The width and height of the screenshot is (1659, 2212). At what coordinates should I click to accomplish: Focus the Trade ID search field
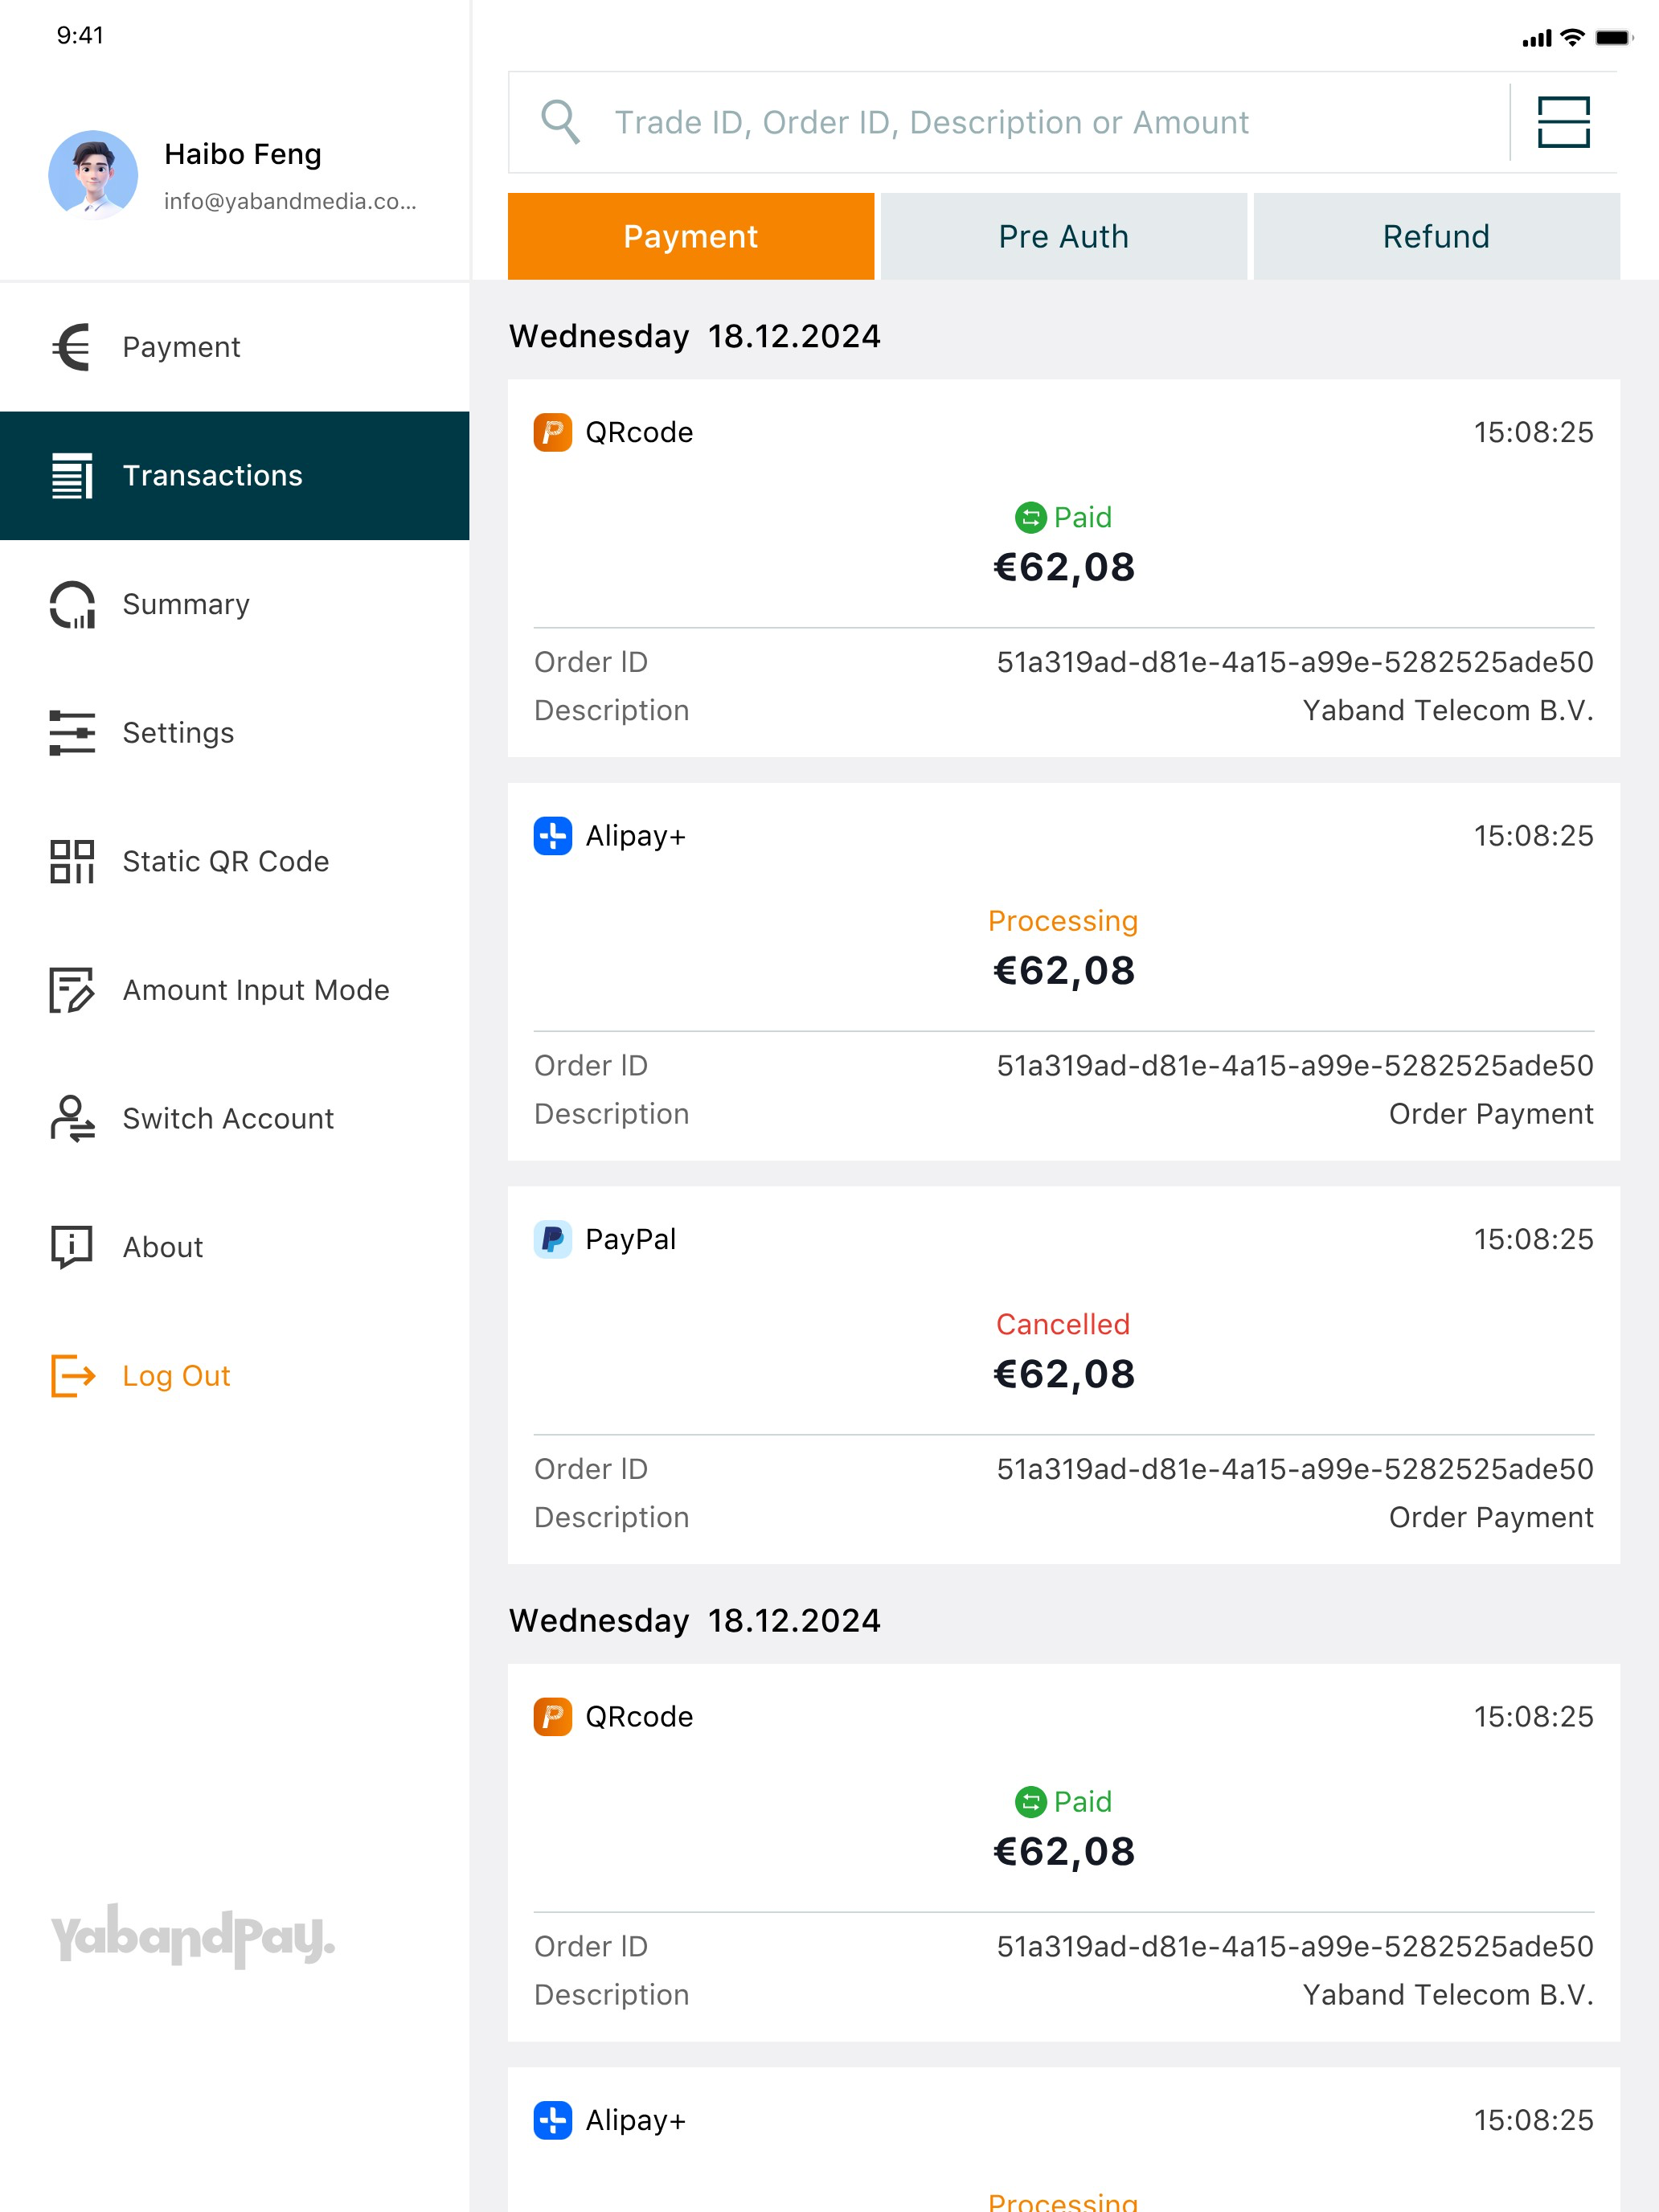[x=1008, y=122]
